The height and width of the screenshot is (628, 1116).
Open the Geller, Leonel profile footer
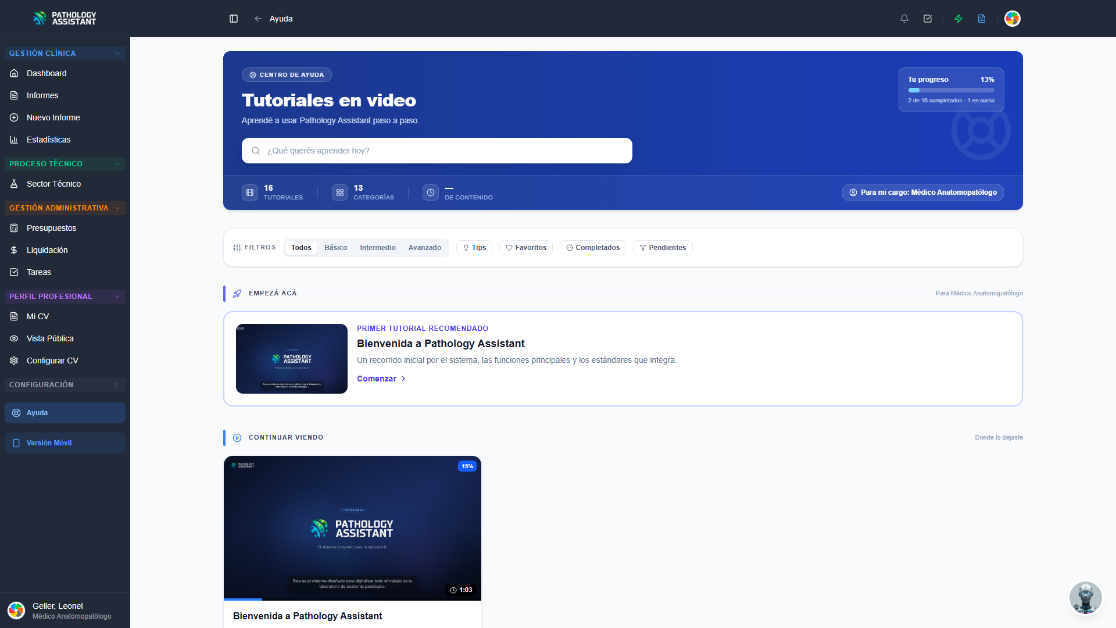tap(65, 611)
